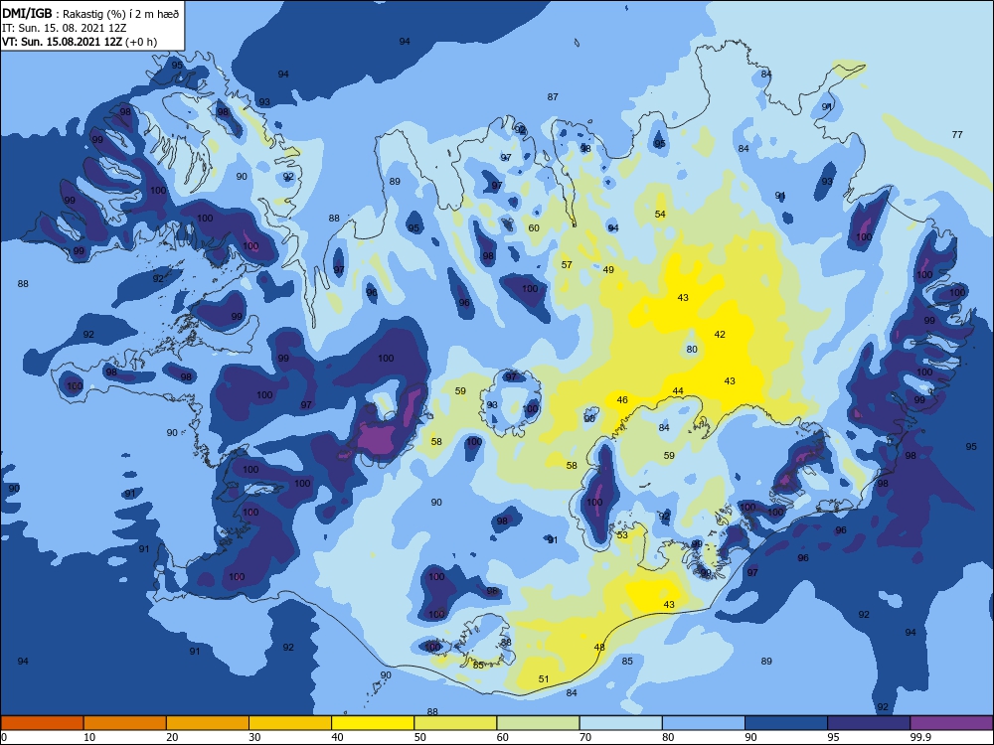Click the '44' humidity value near glacier edge
The image size is (994, 745).
tap(678, 390)
